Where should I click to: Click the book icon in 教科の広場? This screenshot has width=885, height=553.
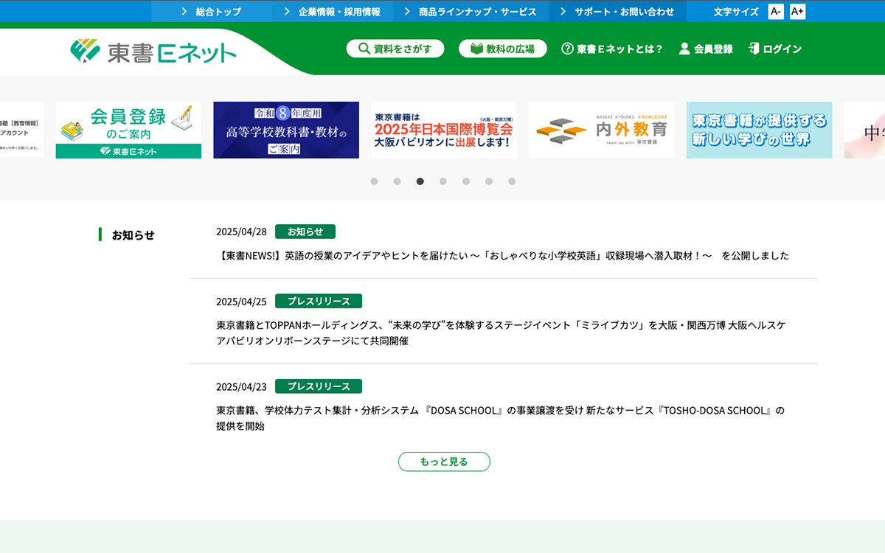(476, 49)
